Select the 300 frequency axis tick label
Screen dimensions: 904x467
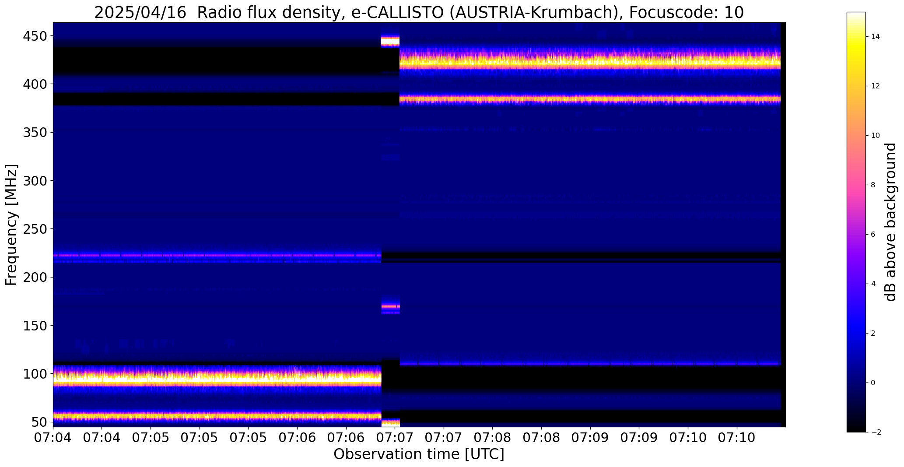tap(35, 181)
